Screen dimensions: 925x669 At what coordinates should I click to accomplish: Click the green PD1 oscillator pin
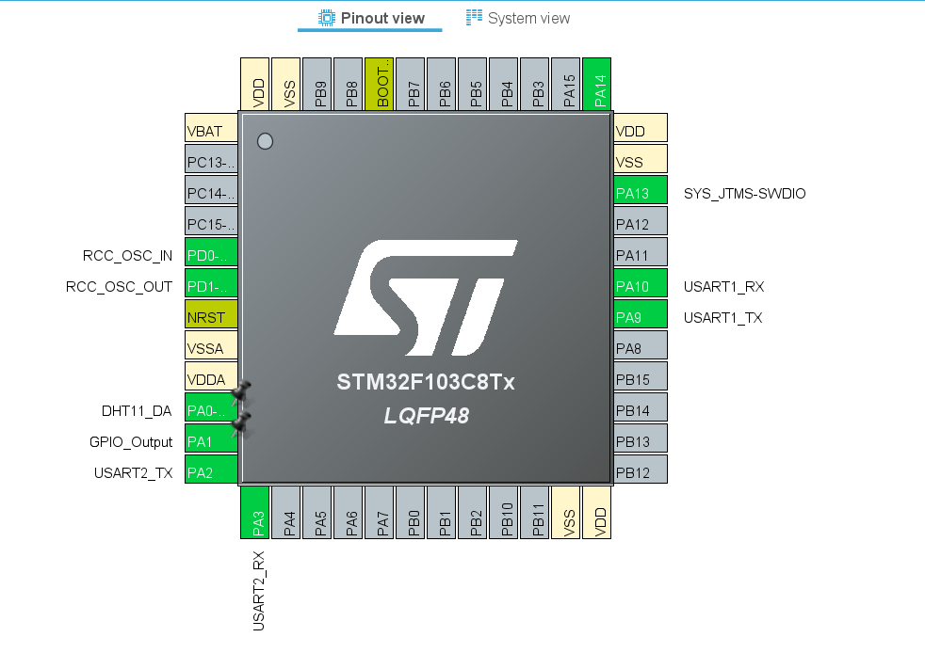coord(211,283)
